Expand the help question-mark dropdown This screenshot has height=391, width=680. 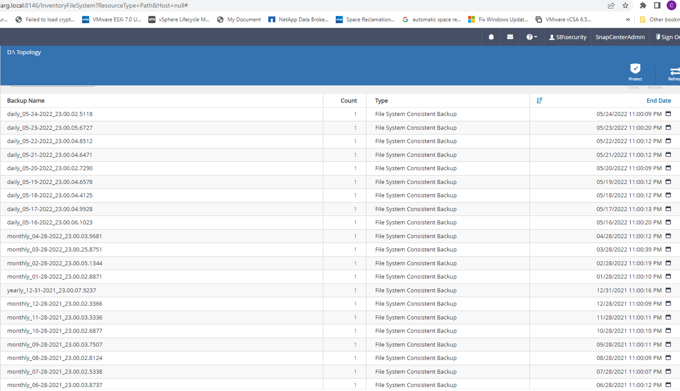(x=531, y=37)
